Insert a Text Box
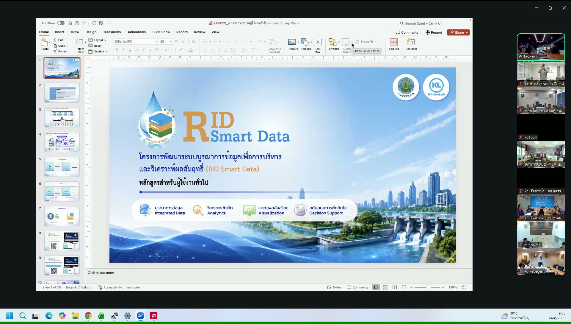This screenshot has width=571, height=324. pyautogui.click(x=318, y=46)
